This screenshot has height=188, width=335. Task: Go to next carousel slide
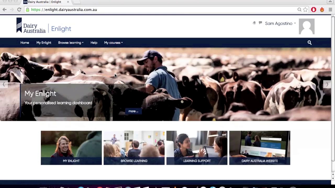(x=327, y=84)
